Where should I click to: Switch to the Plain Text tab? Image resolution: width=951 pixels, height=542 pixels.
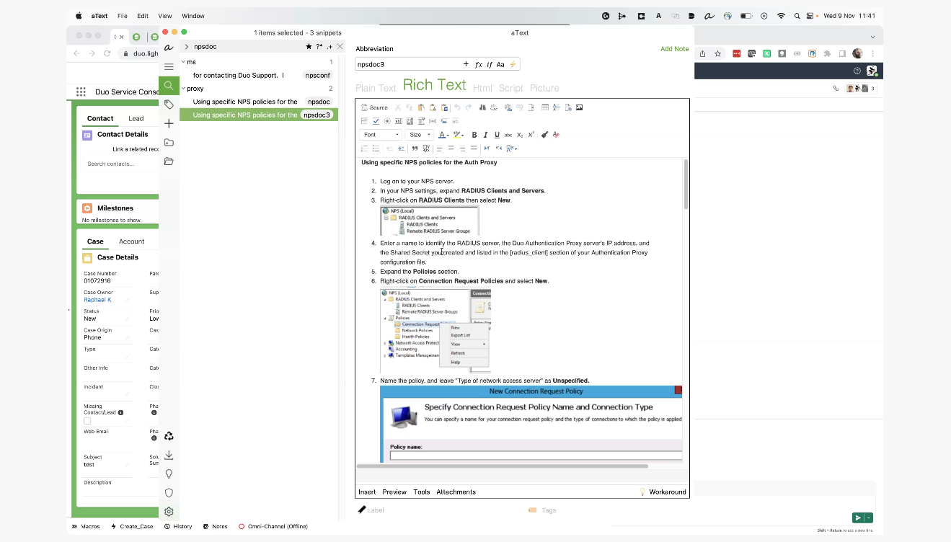376,88
